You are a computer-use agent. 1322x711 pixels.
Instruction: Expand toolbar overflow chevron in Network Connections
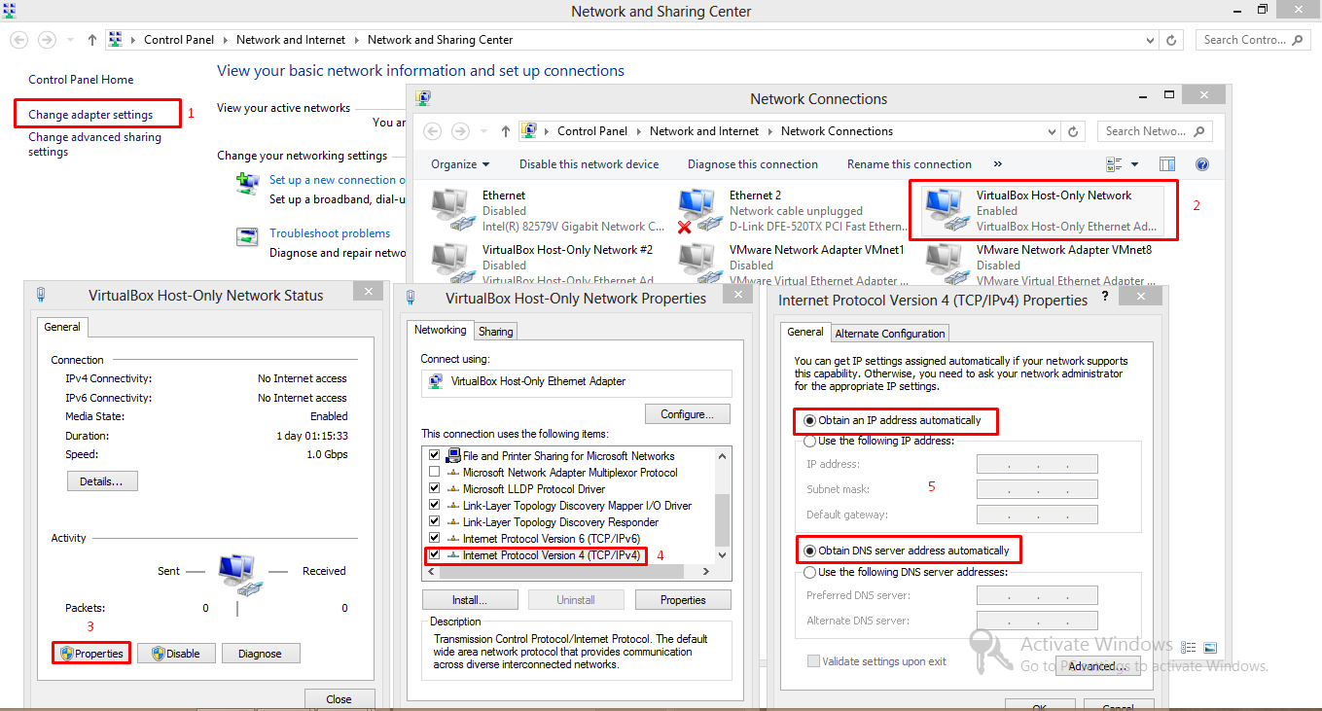click(x=997, y=164)
